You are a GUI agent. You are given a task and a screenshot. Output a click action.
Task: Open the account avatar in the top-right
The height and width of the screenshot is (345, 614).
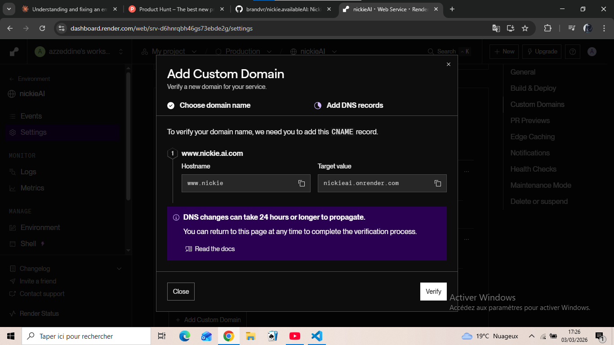(x=592, y=51)
